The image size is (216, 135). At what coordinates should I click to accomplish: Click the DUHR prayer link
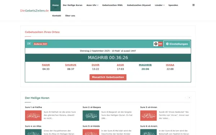pos(95,65)
